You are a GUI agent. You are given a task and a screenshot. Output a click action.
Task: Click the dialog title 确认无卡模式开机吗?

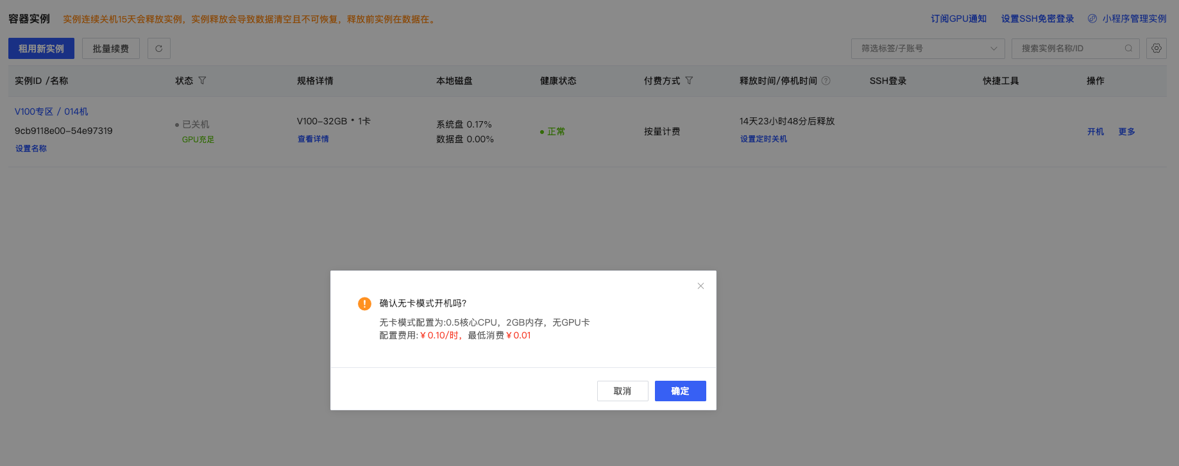point(423,303)
